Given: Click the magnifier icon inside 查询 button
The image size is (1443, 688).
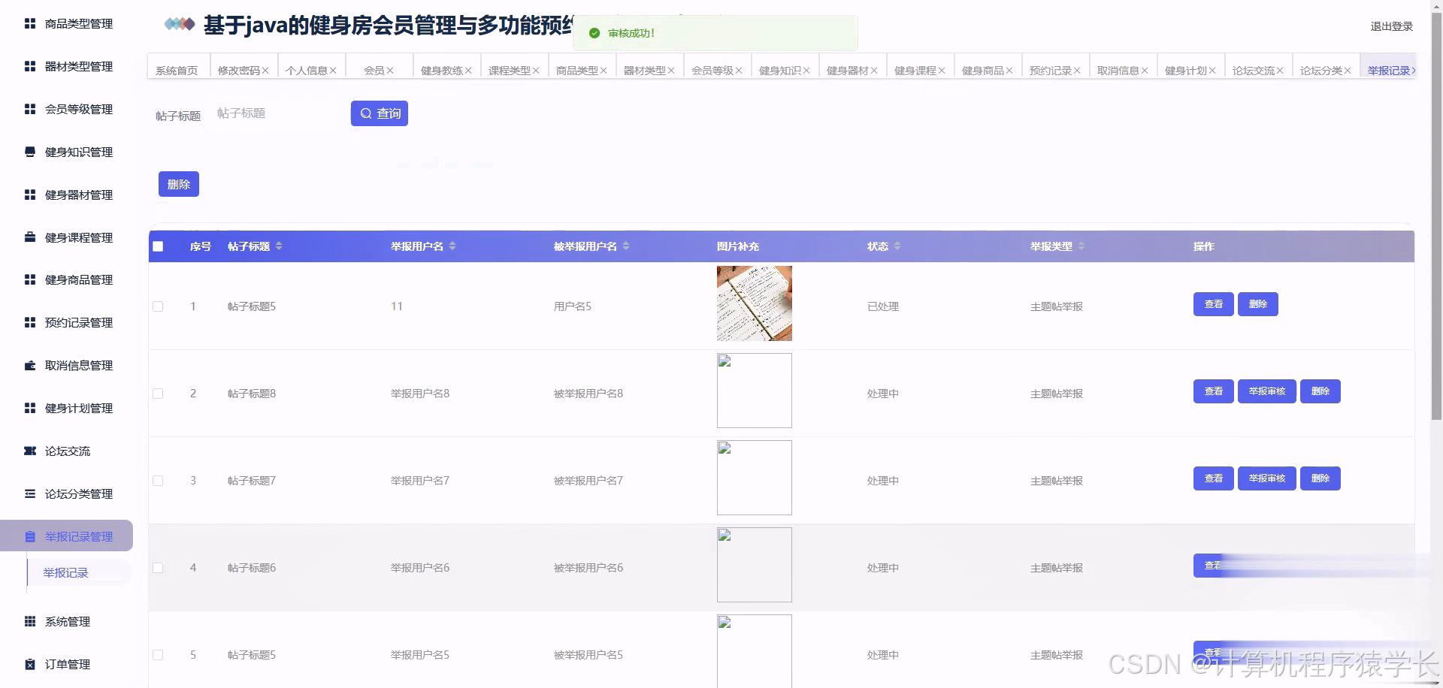Looking at the screenshot, I should coord(366,113).
